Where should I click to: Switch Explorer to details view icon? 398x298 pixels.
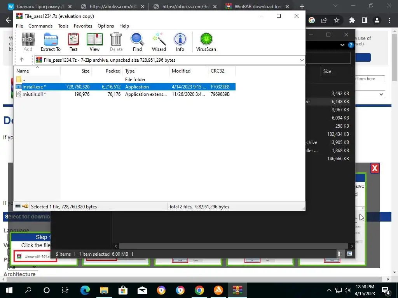(339, 254)
